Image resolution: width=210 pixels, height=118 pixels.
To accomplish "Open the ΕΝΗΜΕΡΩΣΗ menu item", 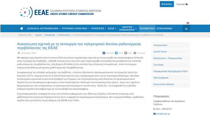I will tap(147, 28).
